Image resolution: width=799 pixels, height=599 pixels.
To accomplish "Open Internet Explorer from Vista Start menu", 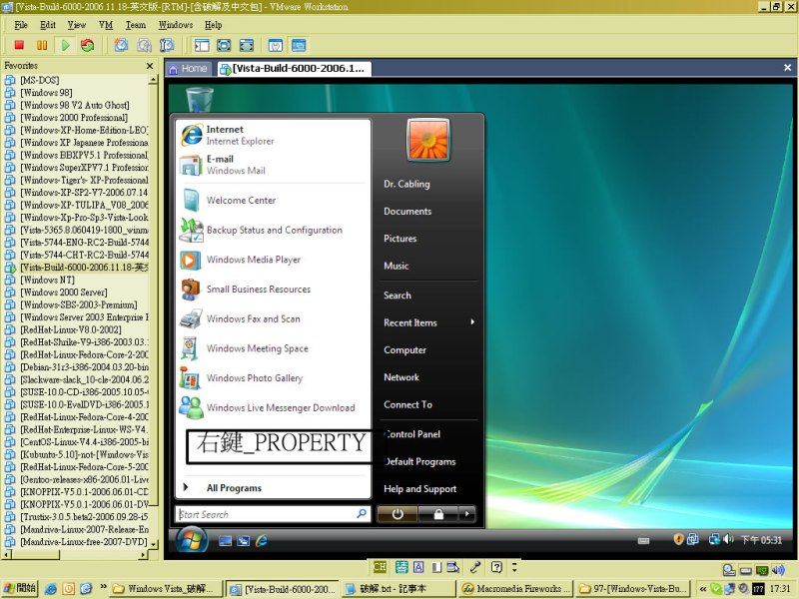I will pos(273,135).
